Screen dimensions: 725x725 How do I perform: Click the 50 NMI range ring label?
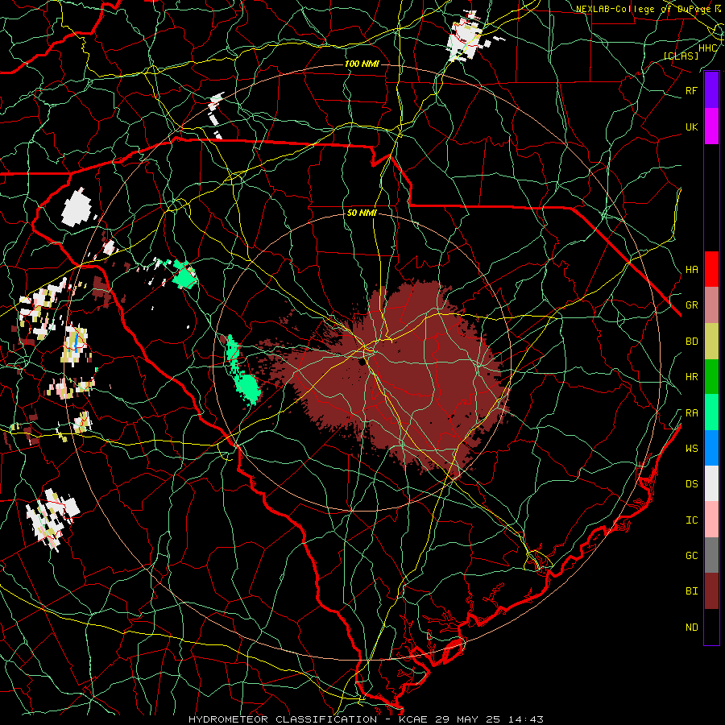click(362, 213)
